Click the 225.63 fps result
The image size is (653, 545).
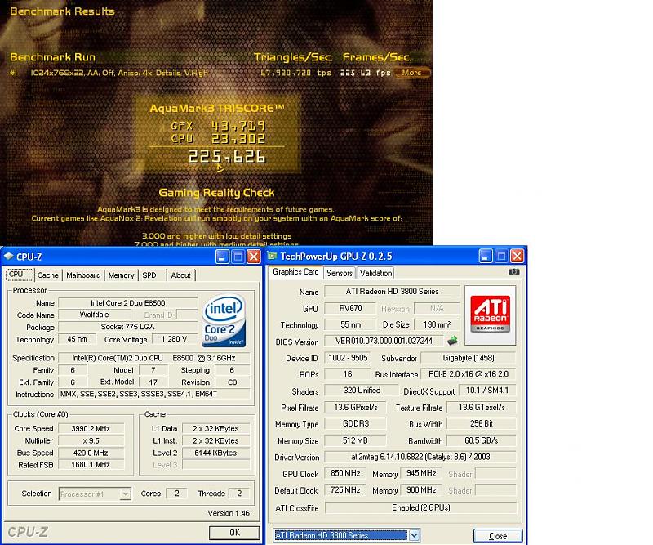coord(365,73)
